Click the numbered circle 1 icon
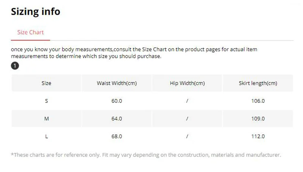 (15, 66)
